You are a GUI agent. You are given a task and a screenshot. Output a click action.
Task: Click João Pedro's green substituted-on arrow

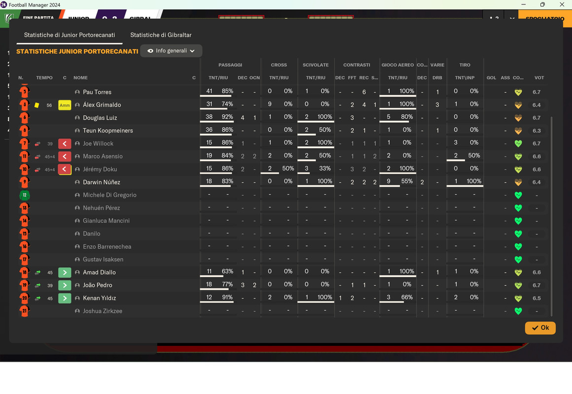click(x=65, y=285)
